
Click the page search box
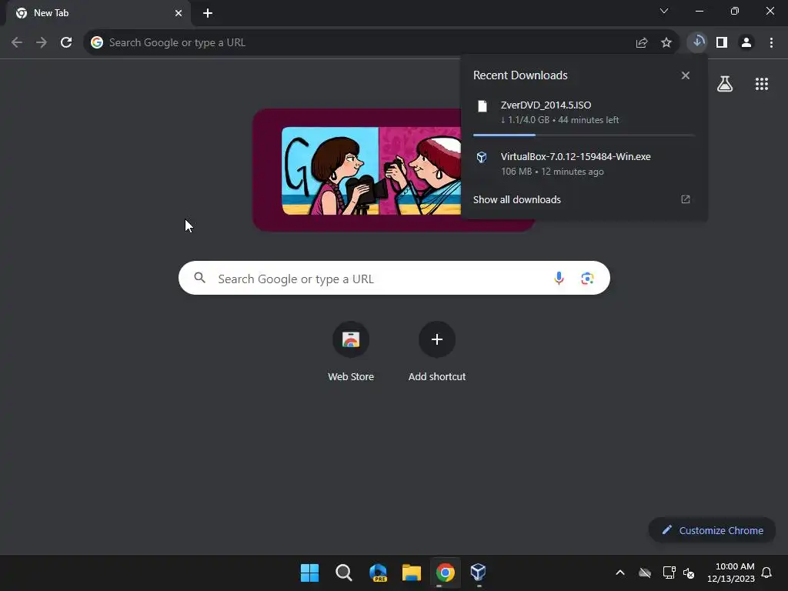pos(394,278)
